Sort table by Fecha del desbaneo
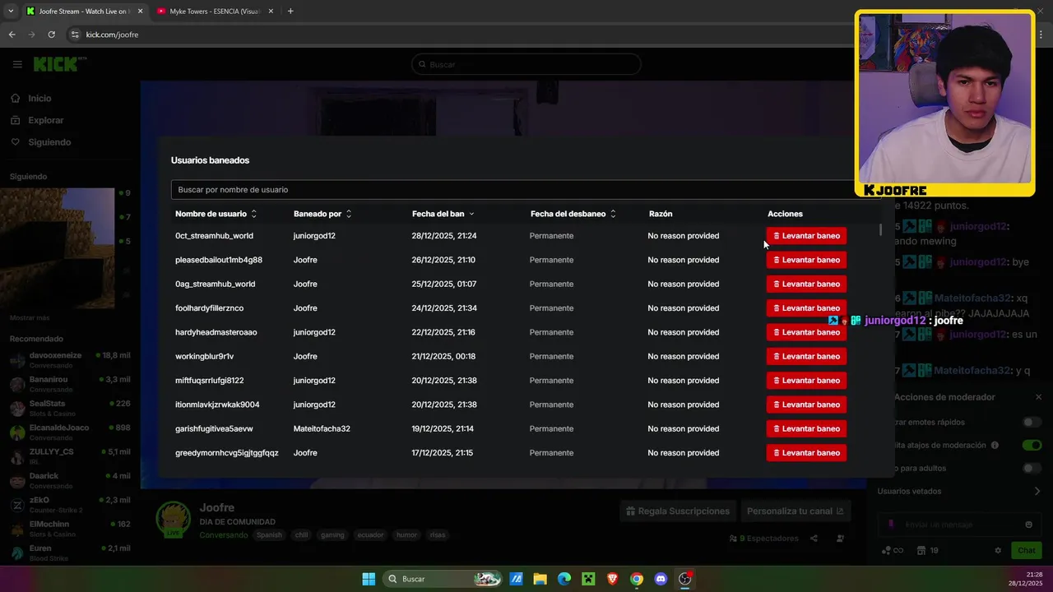 tap(573, 214)
